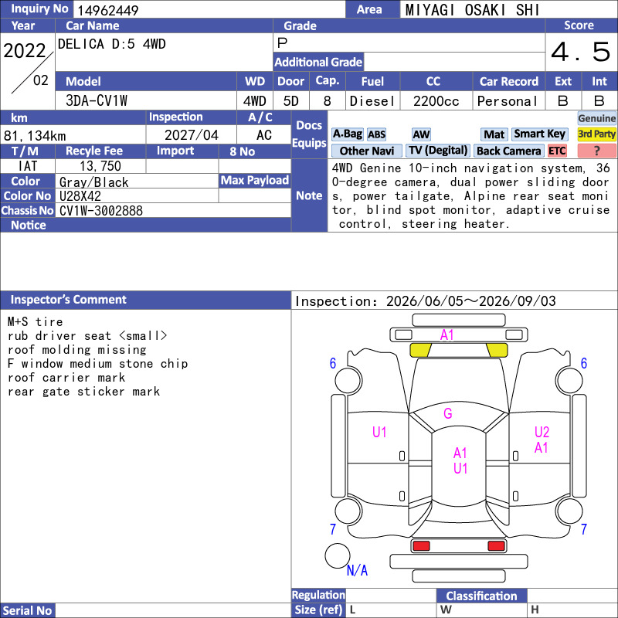Click the A-Bag equipment badge
This screenshot has height=618, width=618.
pyautogui.click(x=347, y=134)
